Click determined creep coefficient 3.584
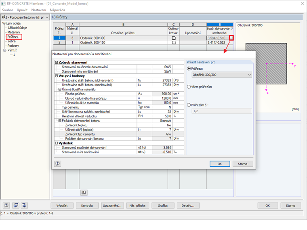The image size is (307, 230). point(162,148)
